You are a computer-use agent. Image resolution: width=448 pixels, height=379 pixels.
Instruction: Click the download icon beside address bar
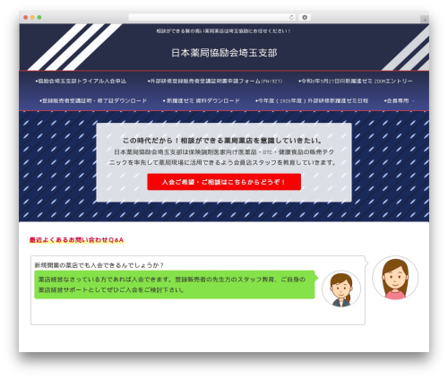[305, 17]
